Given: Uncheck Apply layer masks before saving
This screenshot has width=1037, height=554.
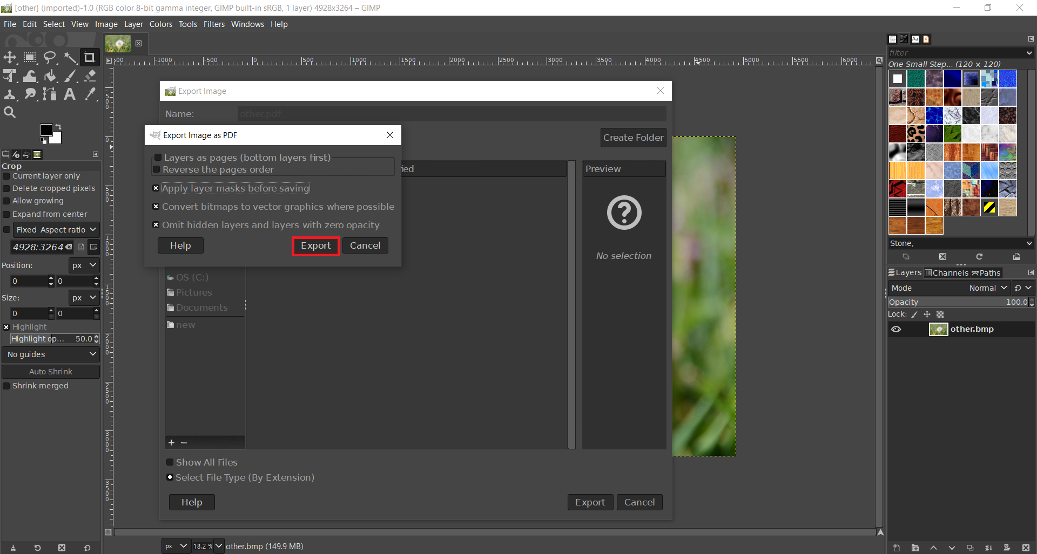Looking at the screenshot, I should (156, 188).
